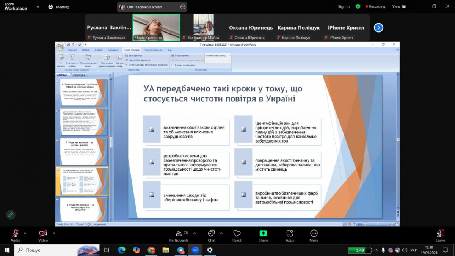Image resolution: width=455 pixels, height=256 pixels.
Task: Select Марія Христина's video thumbnail
Action: click(156, 27)
